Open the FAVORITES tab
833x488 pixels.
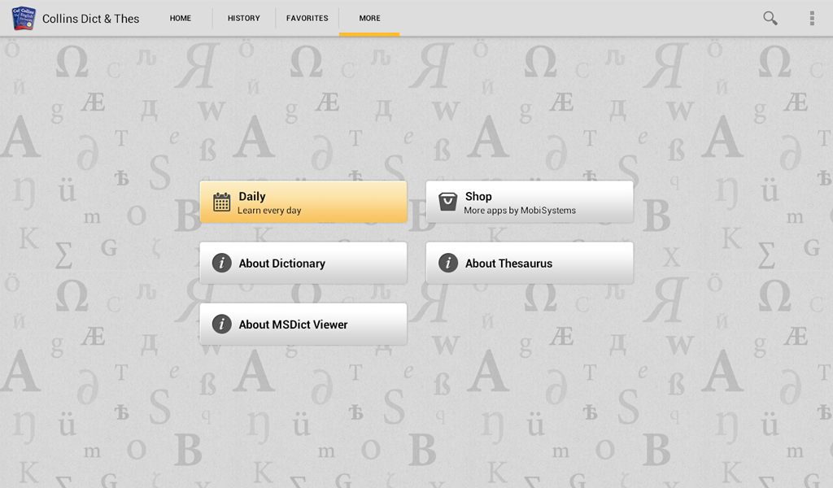pyautogui.click(x=307, y=18)
